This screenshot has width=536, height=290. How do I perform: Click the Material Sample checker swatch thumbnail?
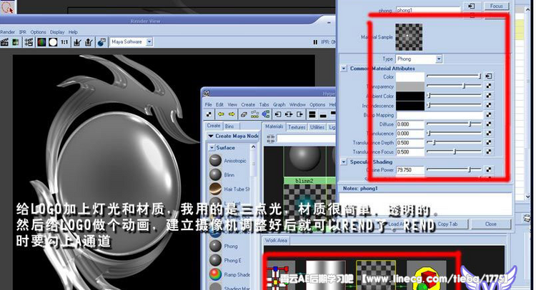pyautogui.click(x=409, y=37)
